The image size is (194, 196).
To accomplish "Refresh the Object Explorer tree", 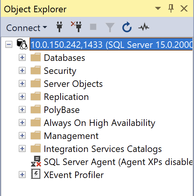I will [x=127, y=27].
